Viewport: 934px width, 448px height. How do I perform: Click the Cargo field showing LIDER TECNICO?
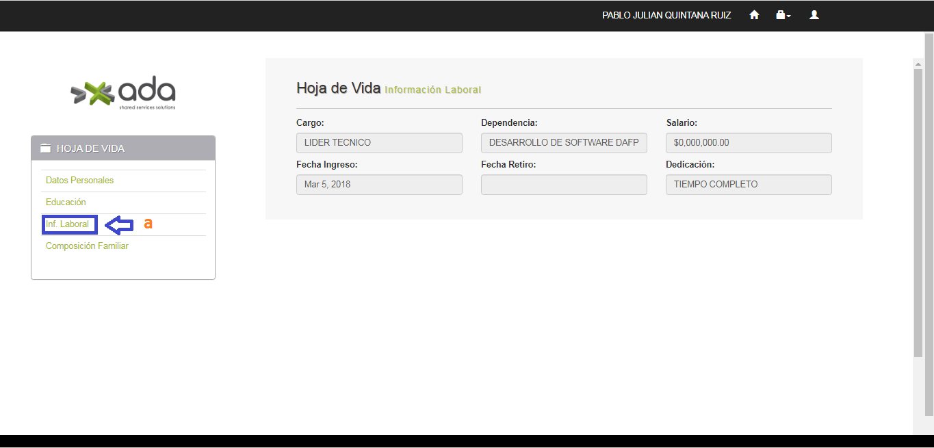pos(379,143)
